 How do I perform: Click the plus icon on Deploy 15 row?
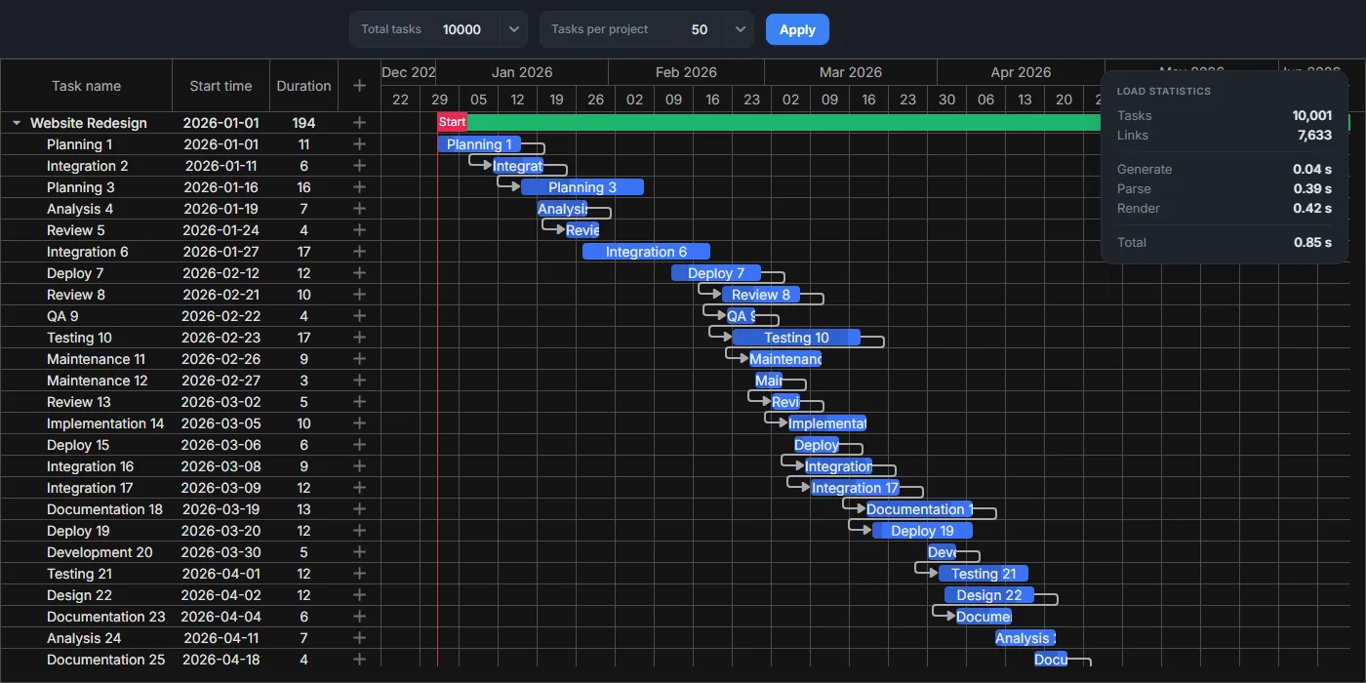(x=359, y=445)
